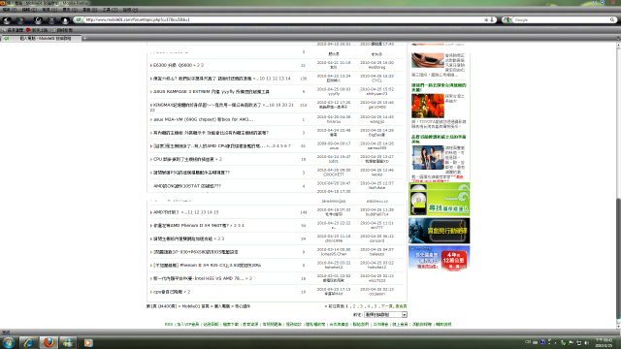Open the Bookmarks (B) menu
Viewport: 621px width, 349px height.
(x=89, y=10)
